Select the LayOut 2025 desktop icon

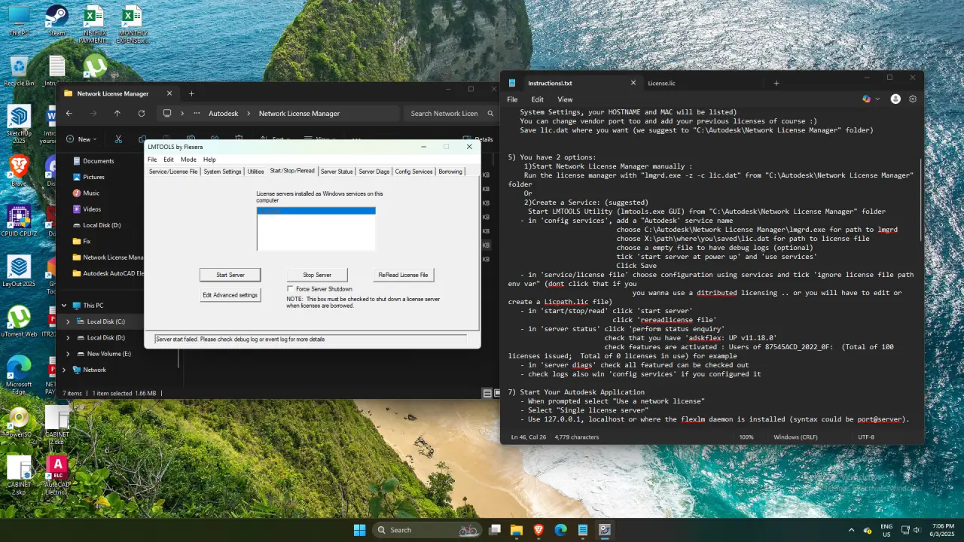pyautogui.click(x=19, y=271)
